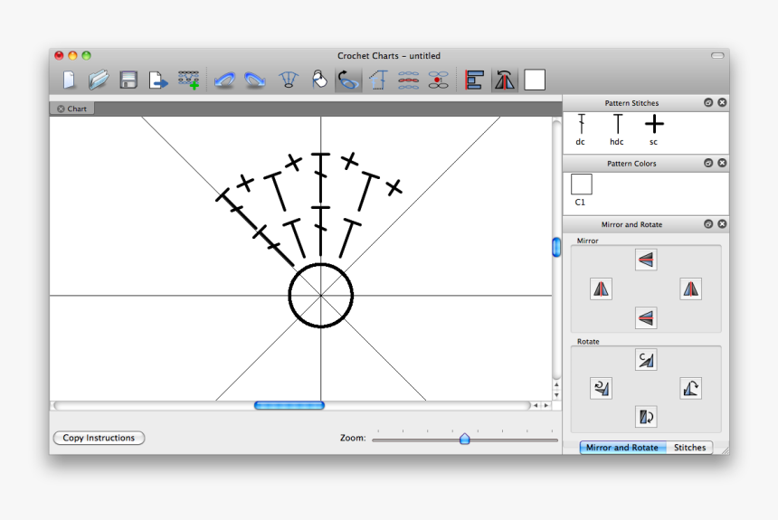This screenshot has width=778, height=520.
Task: Open a file with the folder icon
Action: pos(99,80)
